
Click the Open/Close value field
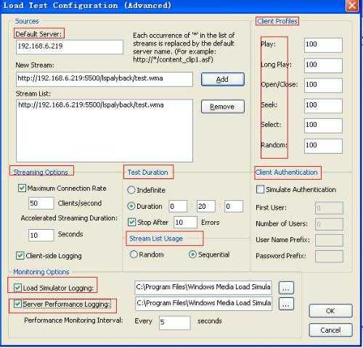tap(323, 86)
